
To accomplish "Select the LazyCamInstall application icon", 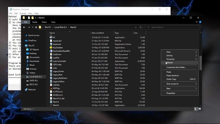I will click(x=51, y=61).
